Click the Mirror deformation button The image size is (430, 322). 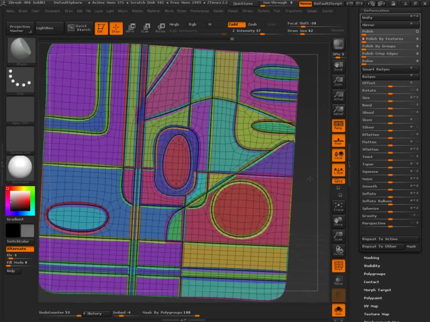[x=390, y=25]
